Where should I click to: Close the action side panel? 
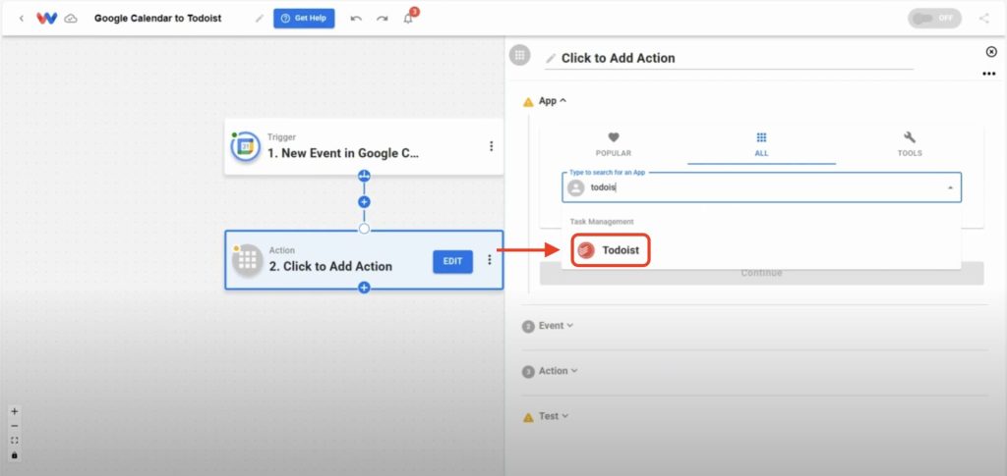[x=991, y=52]
